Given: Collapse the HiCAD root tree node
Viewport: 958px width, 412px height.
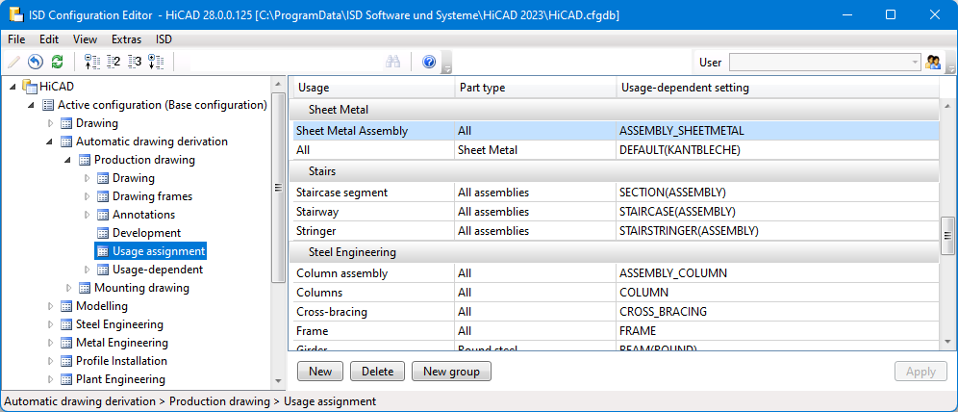Looking at the screenshot, I should [x=13, y=87].
